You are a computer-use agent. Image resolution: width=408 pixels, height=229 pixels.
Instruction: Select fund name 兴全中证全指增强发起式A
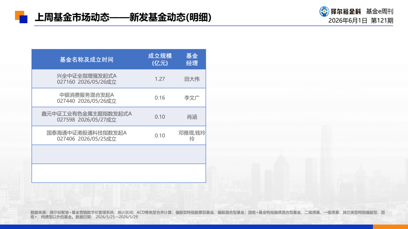87,76
